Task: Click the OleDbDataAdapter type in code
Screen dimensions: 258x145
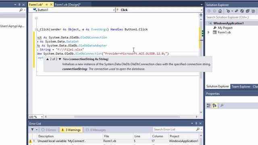Action: pos(93,46)
